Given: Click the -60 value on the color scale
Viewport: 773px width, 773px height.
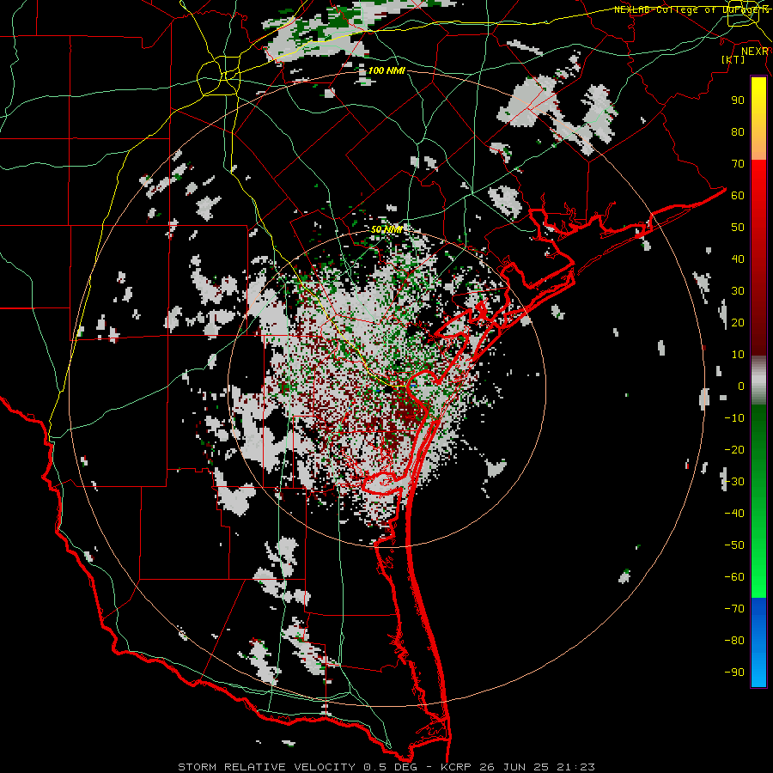Looking at the screenshot, I should tap(734, 577).
